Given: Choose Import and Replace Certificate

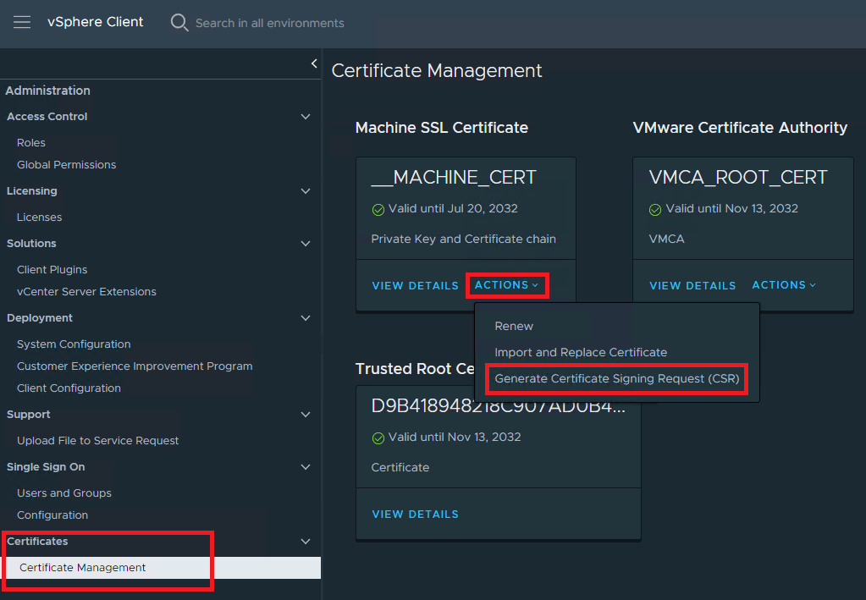Looking at the screenshot, I should tap(581, 352).
